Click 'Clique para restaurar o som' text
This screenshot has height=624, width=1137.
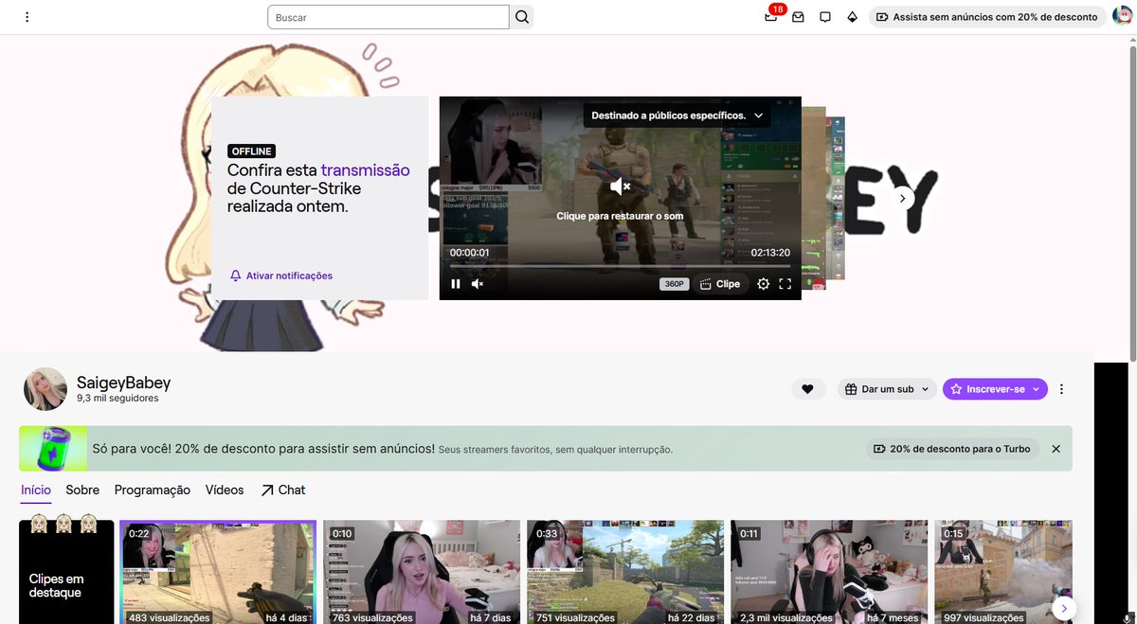point(620,216)
